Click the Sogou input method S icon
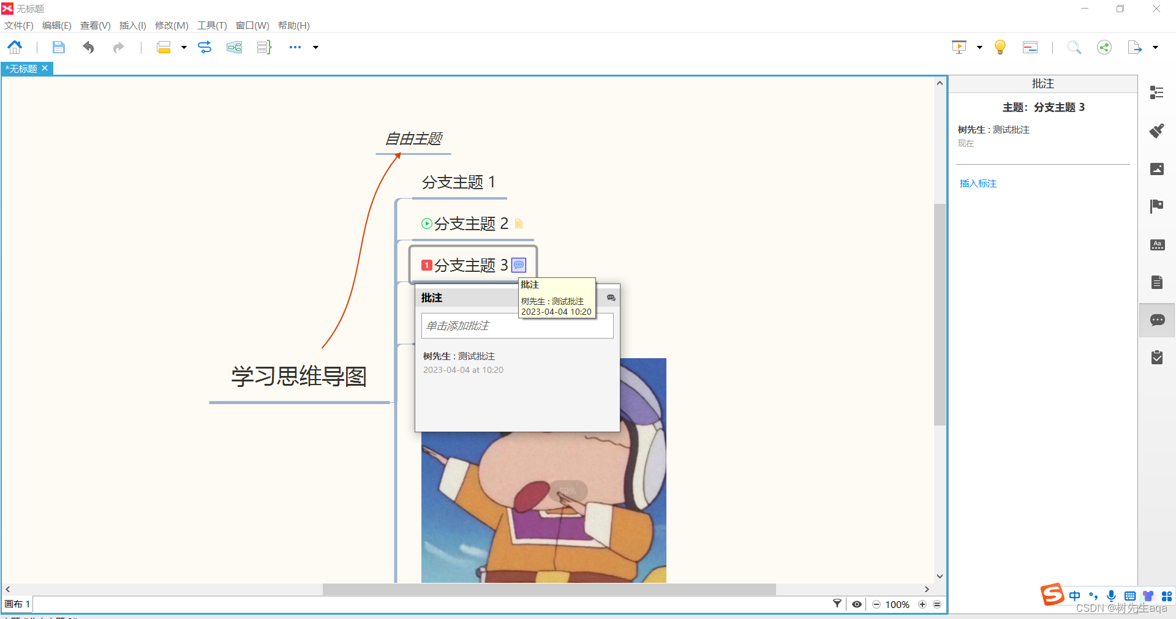Image resolution: width=1176 pixels, height=619 pixels. click(x=1052, y=595)
